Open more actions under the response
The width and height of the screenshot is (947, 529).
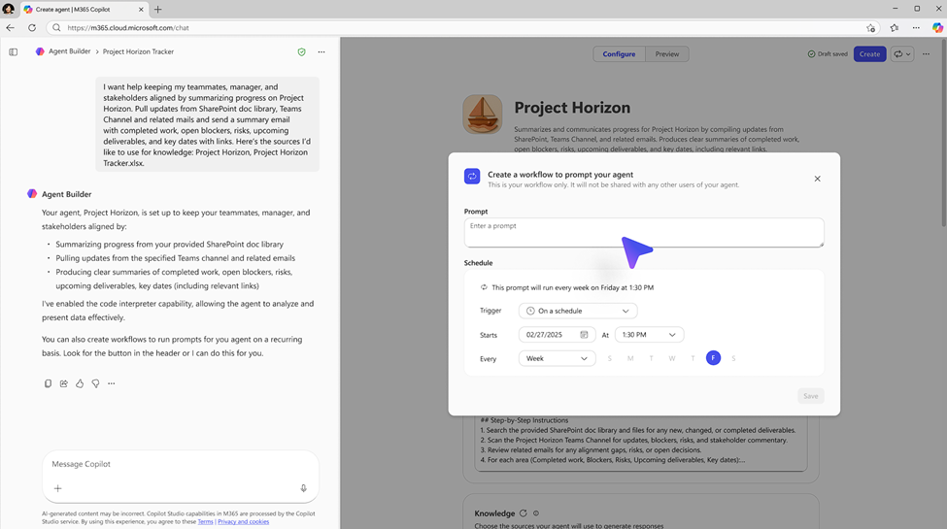[111, 383]
